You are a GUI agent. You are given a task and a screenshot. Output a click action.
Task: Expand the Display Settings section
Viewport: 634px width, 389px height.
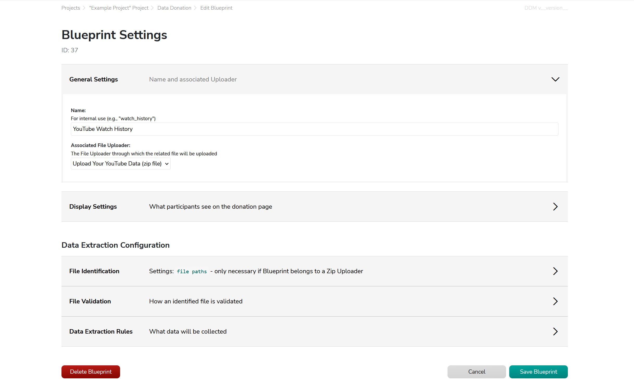click(x=555, y=206)
